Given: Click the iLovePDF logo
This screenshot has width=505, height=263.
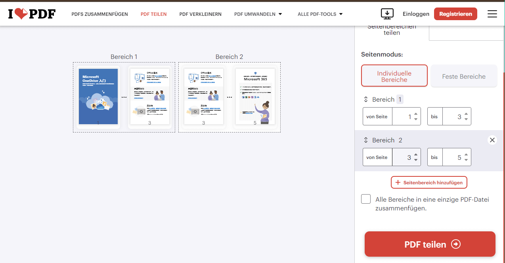Looking at the screenshot, I should pos(32,14).
